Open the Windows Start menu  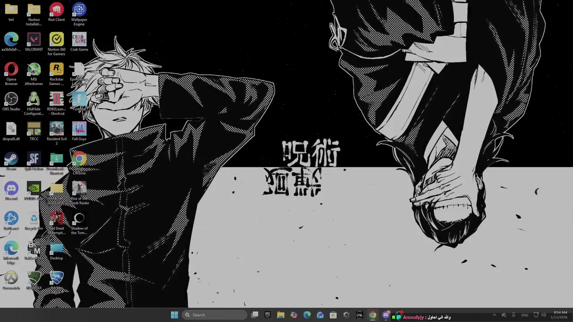[175, 315]
